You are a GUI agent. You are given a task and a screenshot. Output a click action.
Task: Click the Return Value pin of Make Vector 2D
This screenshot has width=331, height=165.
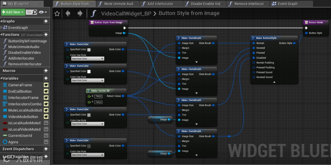[x=123, y=96]
